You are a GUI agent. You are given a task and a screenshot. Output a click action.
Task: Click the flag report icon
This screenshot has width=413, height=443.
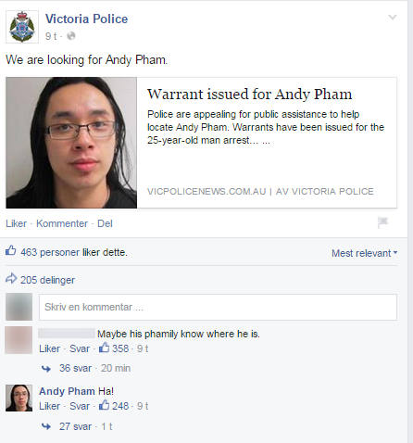(382, 222)
